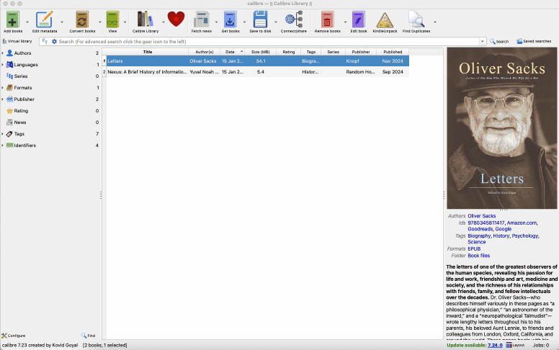Viewport: 559px width, 350px height.
Task: Open the EPUB format link
Action: click(x=474, y=248)
